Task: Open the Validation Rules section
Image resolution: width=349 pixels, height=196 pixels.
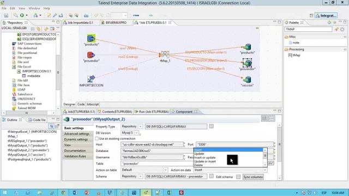Action: click(75, 156)
